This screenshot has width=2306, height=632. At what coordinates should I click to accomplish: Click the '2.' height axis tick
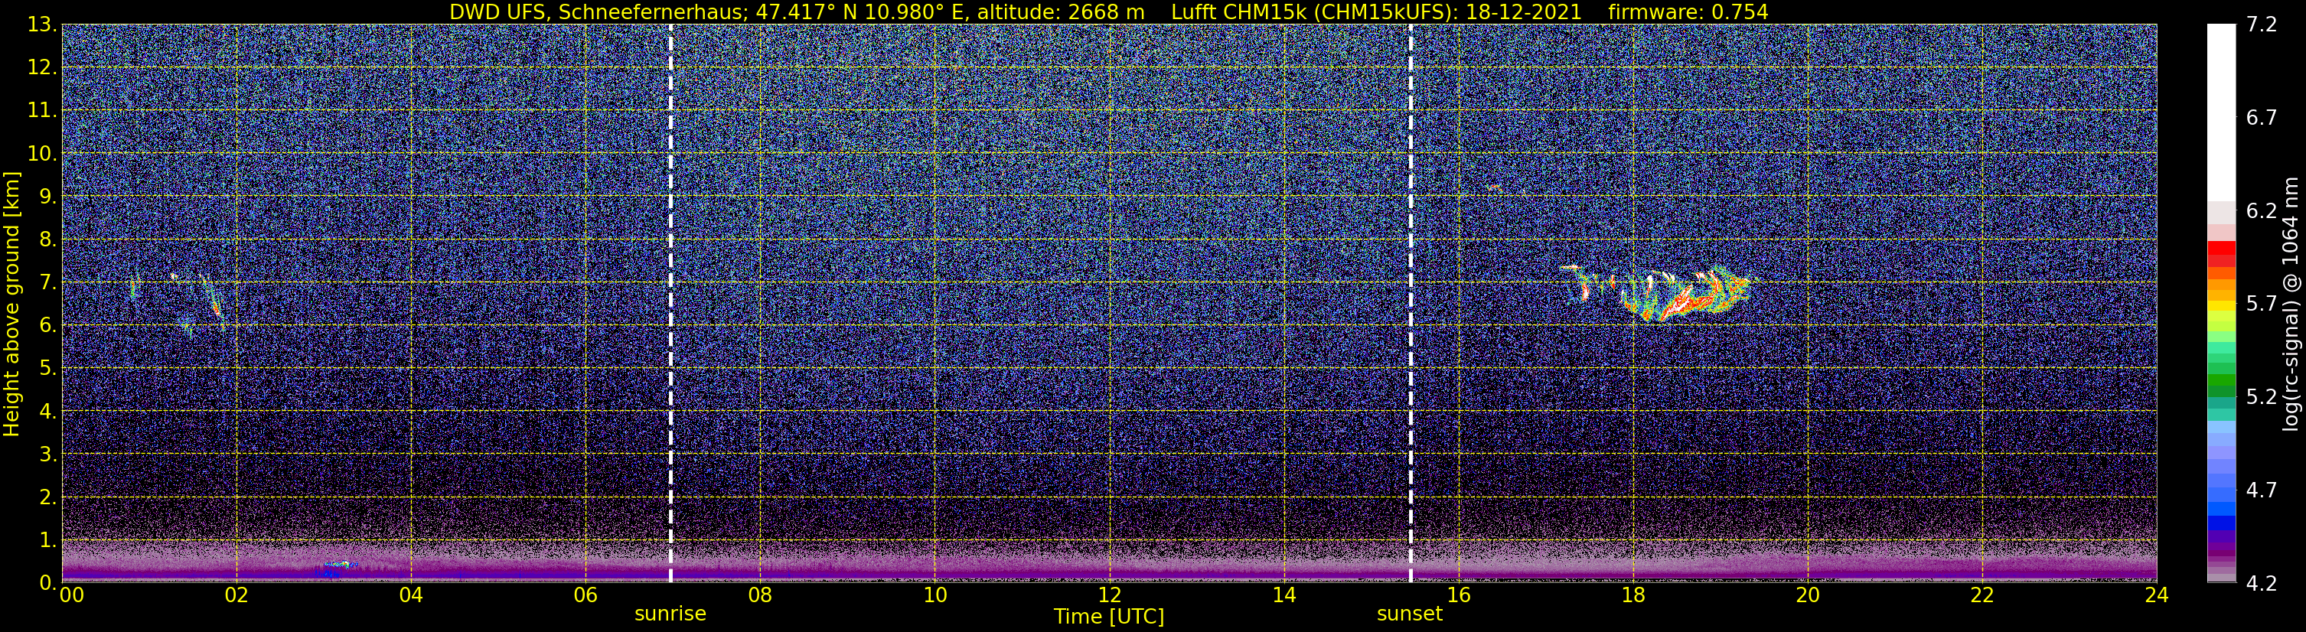[48, 498]
